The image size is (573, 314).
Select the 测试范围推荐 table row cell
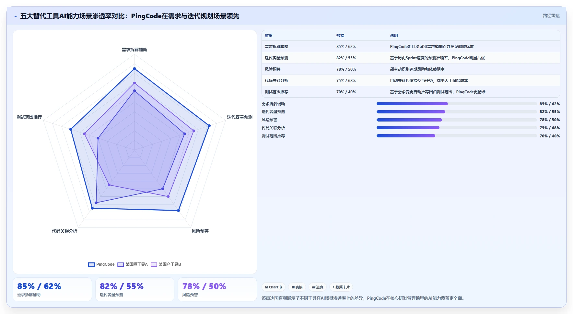click(x=276, y=92)
